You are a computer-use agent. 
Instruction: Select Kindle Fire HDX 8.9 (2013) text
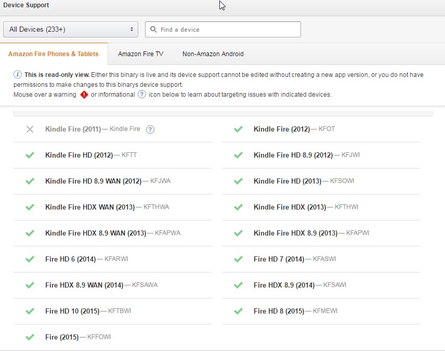tap(296, 233)
